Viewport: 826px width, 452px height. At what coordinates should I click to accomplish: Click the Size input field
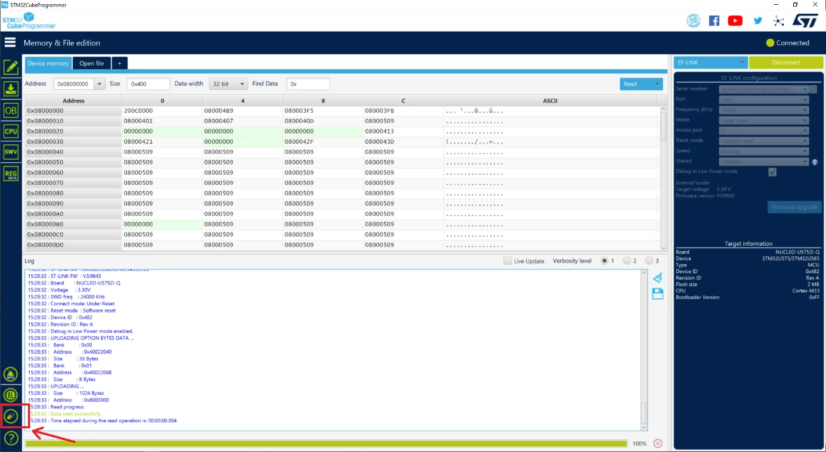coord(148,84)
